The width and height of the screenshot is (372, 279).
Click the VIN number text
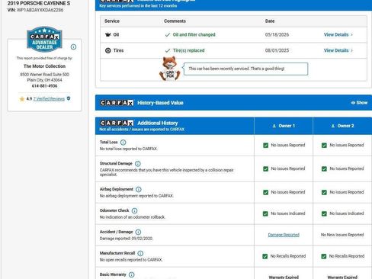coord(40,10)
